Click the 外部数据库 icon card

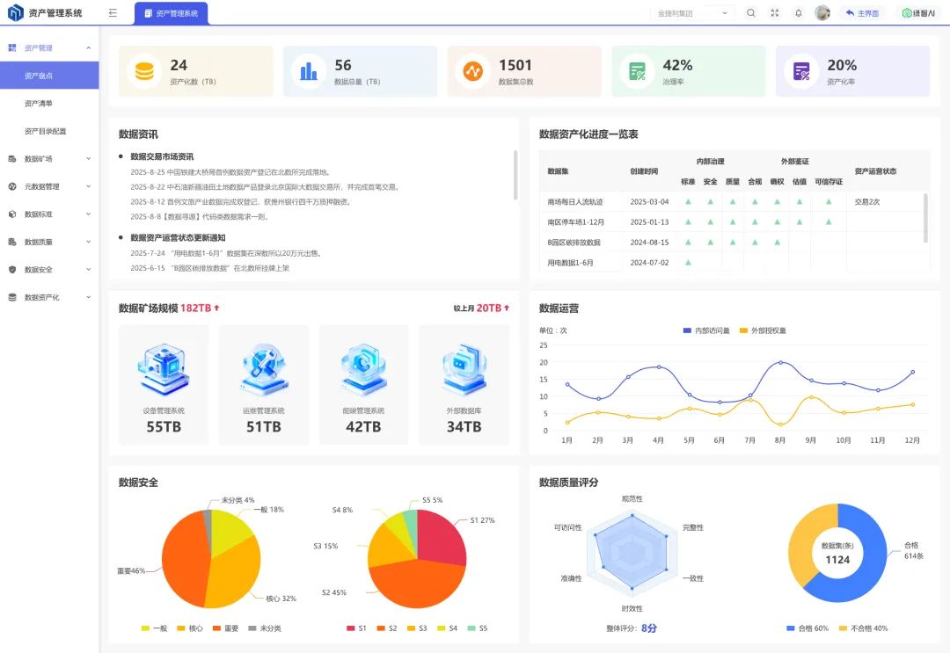(x=464, y=385)
